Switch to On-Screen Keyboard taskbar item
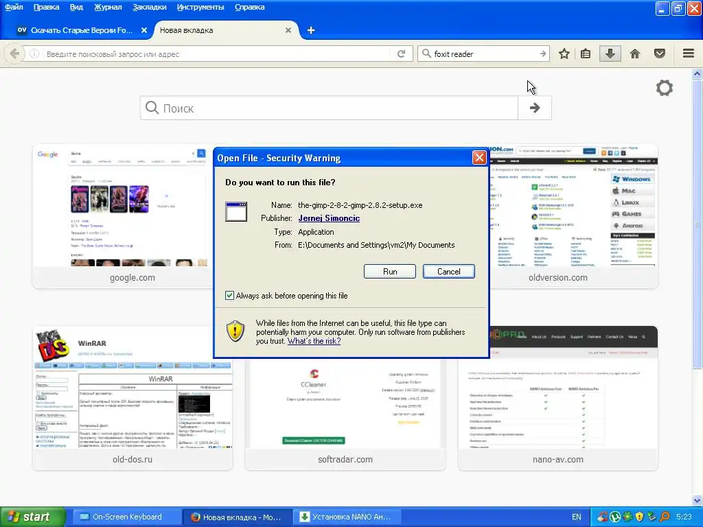703x527 pixels. click(x=127, y=517)
